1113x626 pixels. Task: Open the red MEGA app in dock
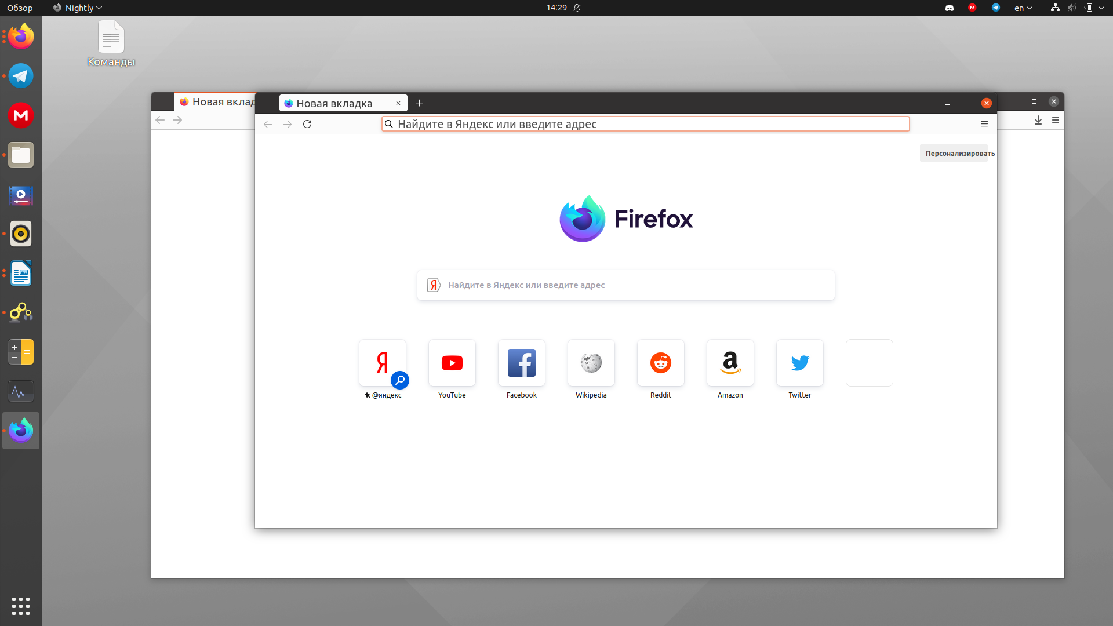click(x=21, y=115)
